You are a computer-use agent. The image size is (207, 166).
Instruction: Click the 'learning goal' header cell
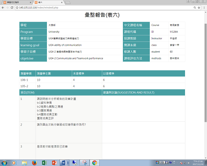coord(33,45)
